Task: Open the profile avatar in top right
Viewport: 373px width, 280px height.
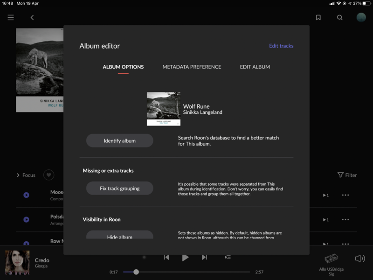Action: pyautogui.click(x=361, y=18)
